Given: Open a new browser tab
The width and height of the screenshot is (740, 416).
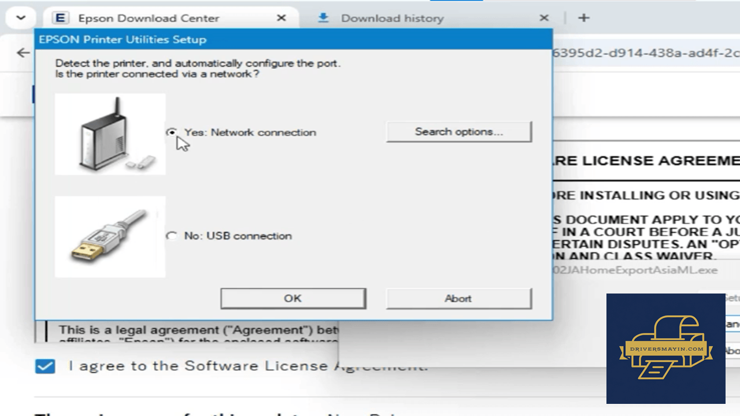Looking at the screenshot, I should pos(584,18).
